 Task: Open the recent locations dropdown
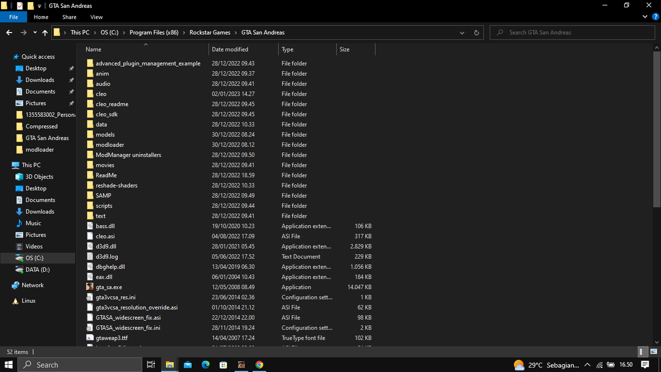[35, 33]
